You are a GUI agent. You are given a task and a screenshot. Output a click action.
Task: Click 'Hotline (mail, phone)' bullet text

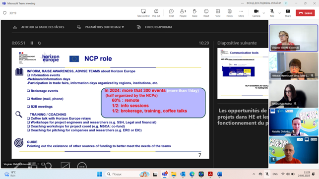(47, 99)
